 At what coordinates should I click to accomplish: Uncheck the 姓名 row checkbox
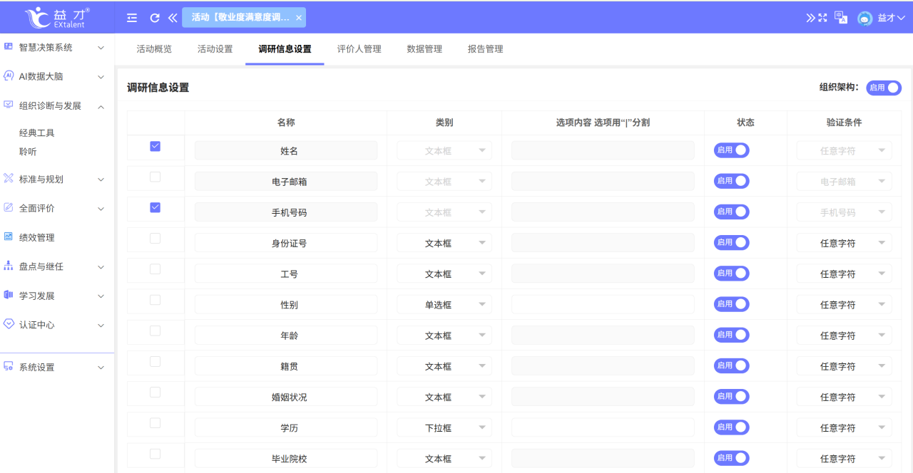tap(155, 146)
